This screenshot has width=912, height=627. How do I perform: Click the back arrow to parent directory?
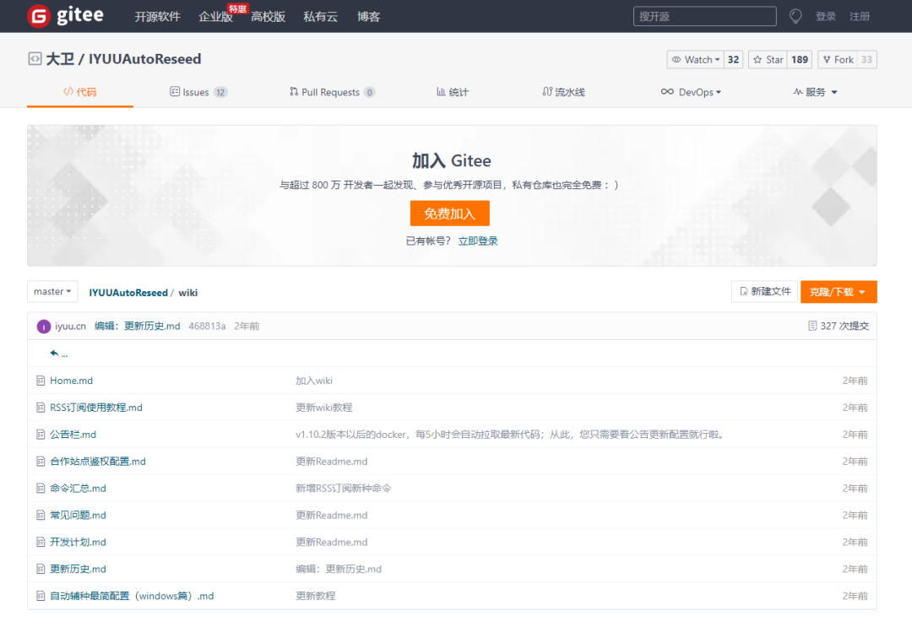(54, 354)
